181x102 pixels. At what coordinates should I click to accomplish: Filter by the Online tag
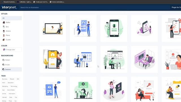4,94
